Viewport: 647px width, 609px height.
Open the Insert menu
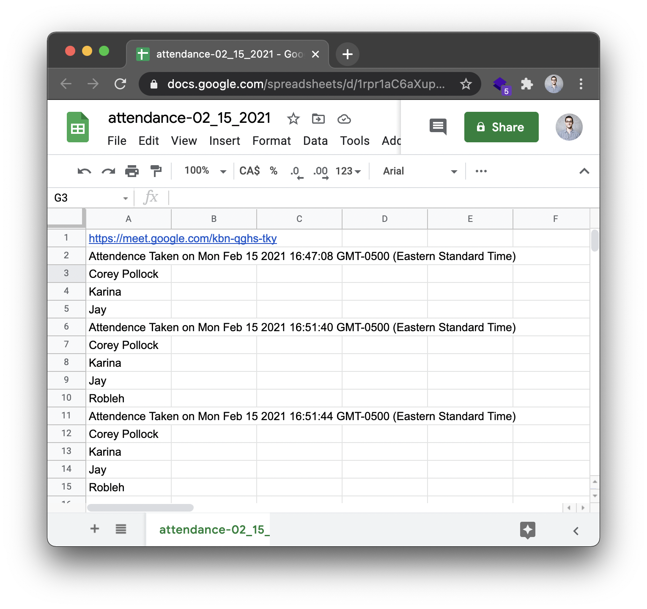pyautogui.click(x=225, y=141)
